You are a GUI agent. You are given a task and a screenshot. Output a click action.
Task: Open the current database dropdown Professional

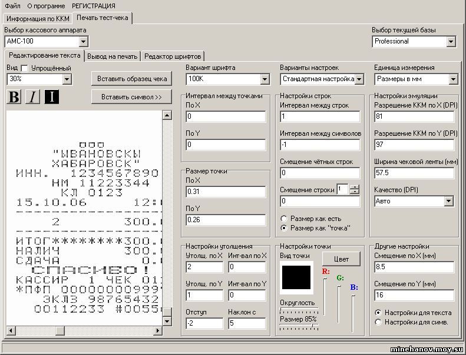coord(451,42)
